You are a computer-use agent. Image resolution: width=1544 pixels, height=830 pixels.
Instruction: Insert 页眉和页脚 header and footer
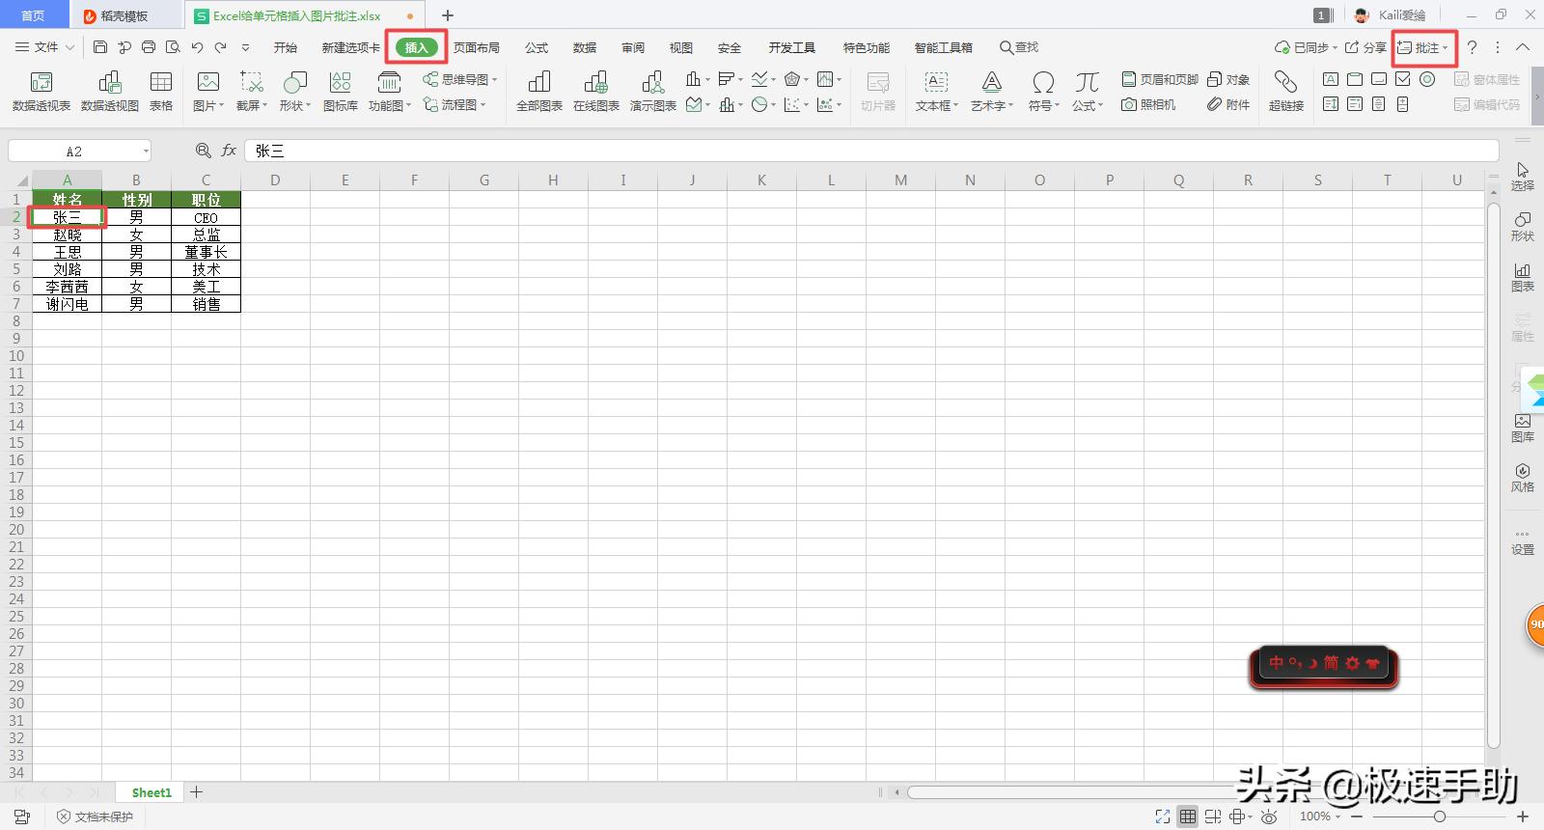pos(1159,79)
